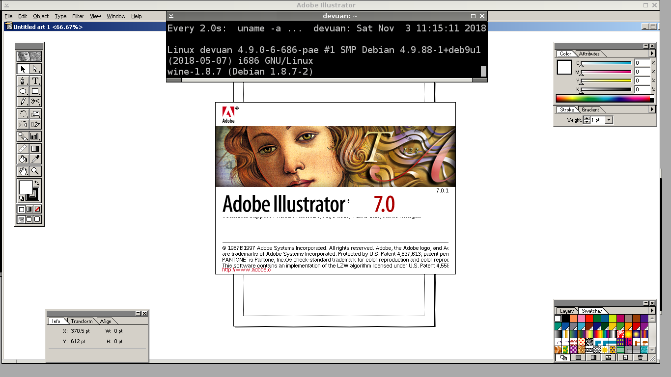Select the Zoom magnifier tool
The height and width of the screenshot is (377, 671).
click(x=35, y=171)
